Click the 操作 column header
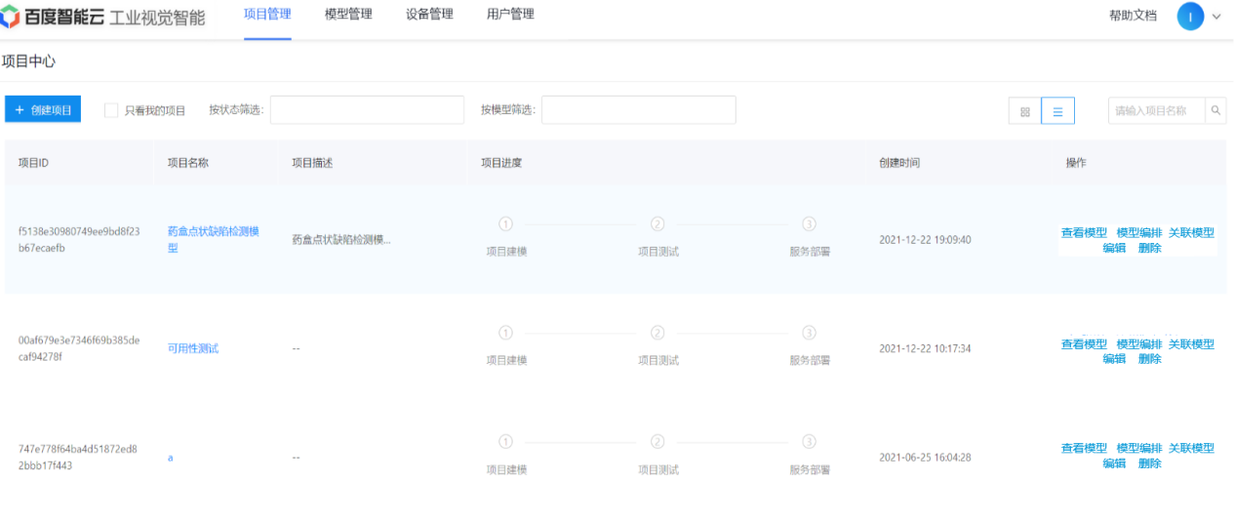 pos(1076,163)
